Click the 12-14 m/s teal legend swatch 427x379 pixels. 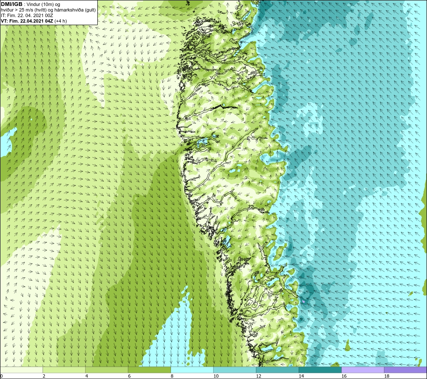[x=278, y=370]
